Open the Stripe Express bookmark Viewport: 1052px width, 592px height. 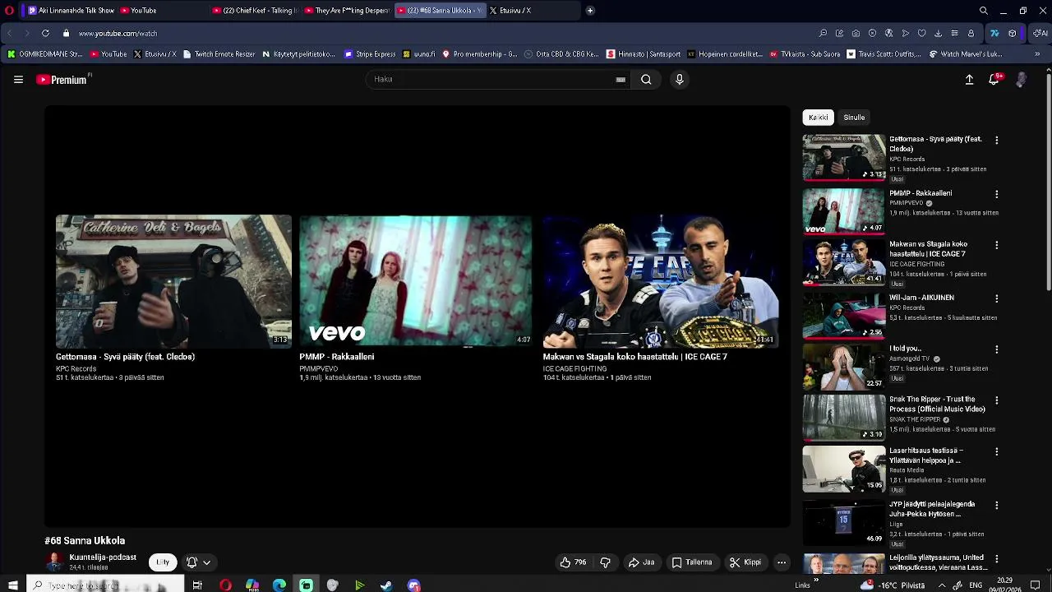point(370,54)
